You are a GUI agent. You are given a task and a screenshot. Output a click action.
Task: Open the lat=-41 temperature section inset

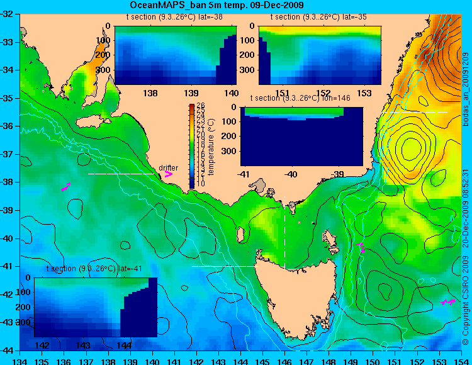point(96,307)
